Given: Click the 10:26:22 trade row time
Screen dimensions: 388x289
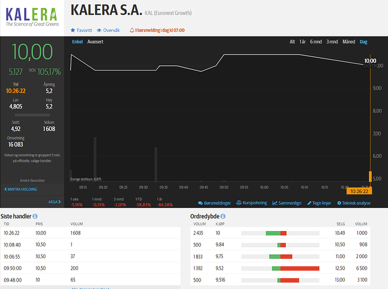Looking at the screenshot, I should pos(11,233).
